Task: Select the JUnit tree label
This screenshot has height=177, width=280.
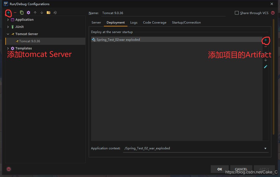Action: [x=19, y=27]
